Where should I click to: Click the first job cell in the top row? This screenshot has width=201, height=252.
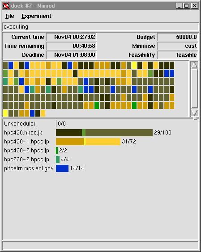[5, 65]
